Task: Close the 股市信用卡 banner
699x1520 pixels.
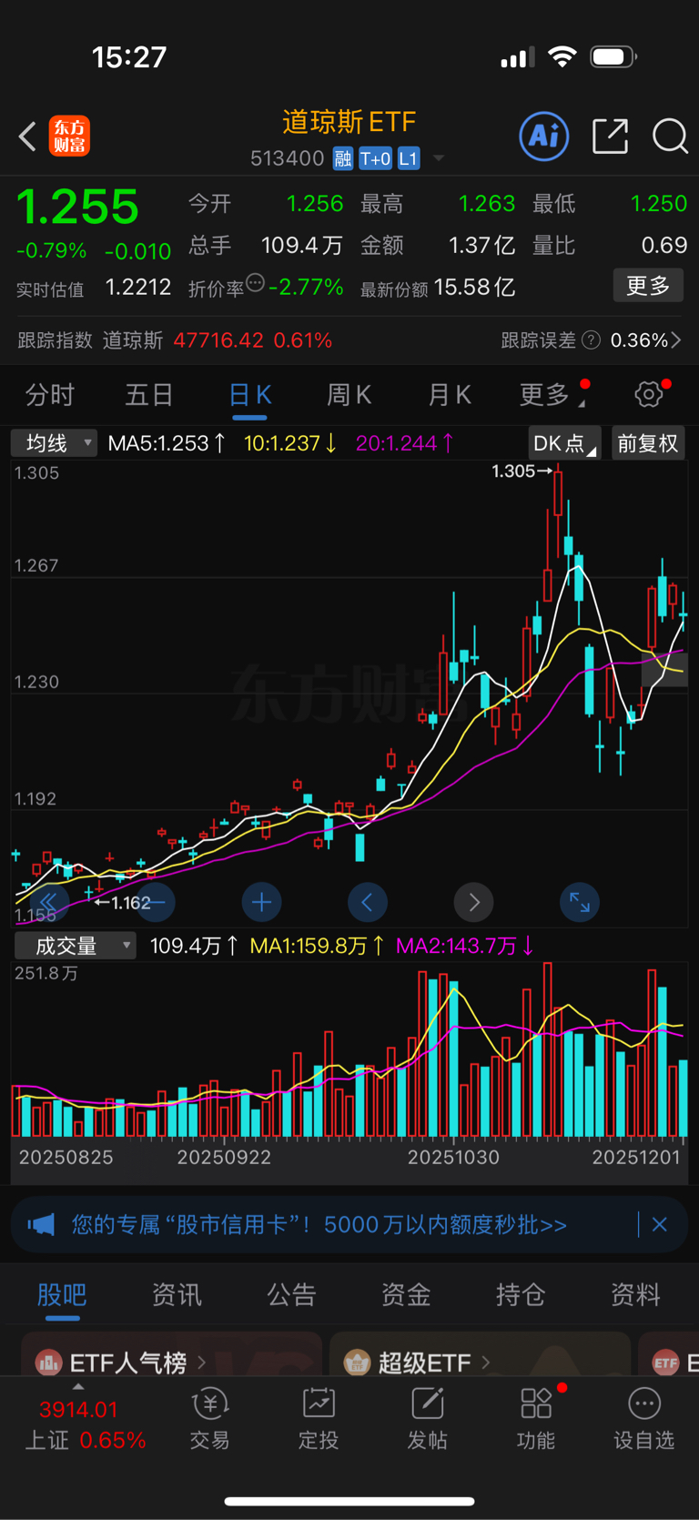Action: [x=660, y=1224]
